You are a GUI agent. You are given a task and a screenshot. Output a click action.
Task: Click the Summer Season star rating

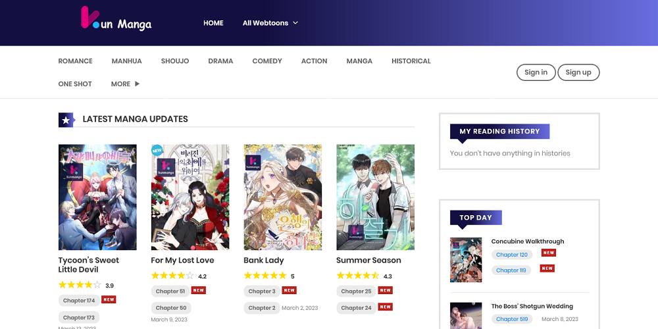(358, 276)
